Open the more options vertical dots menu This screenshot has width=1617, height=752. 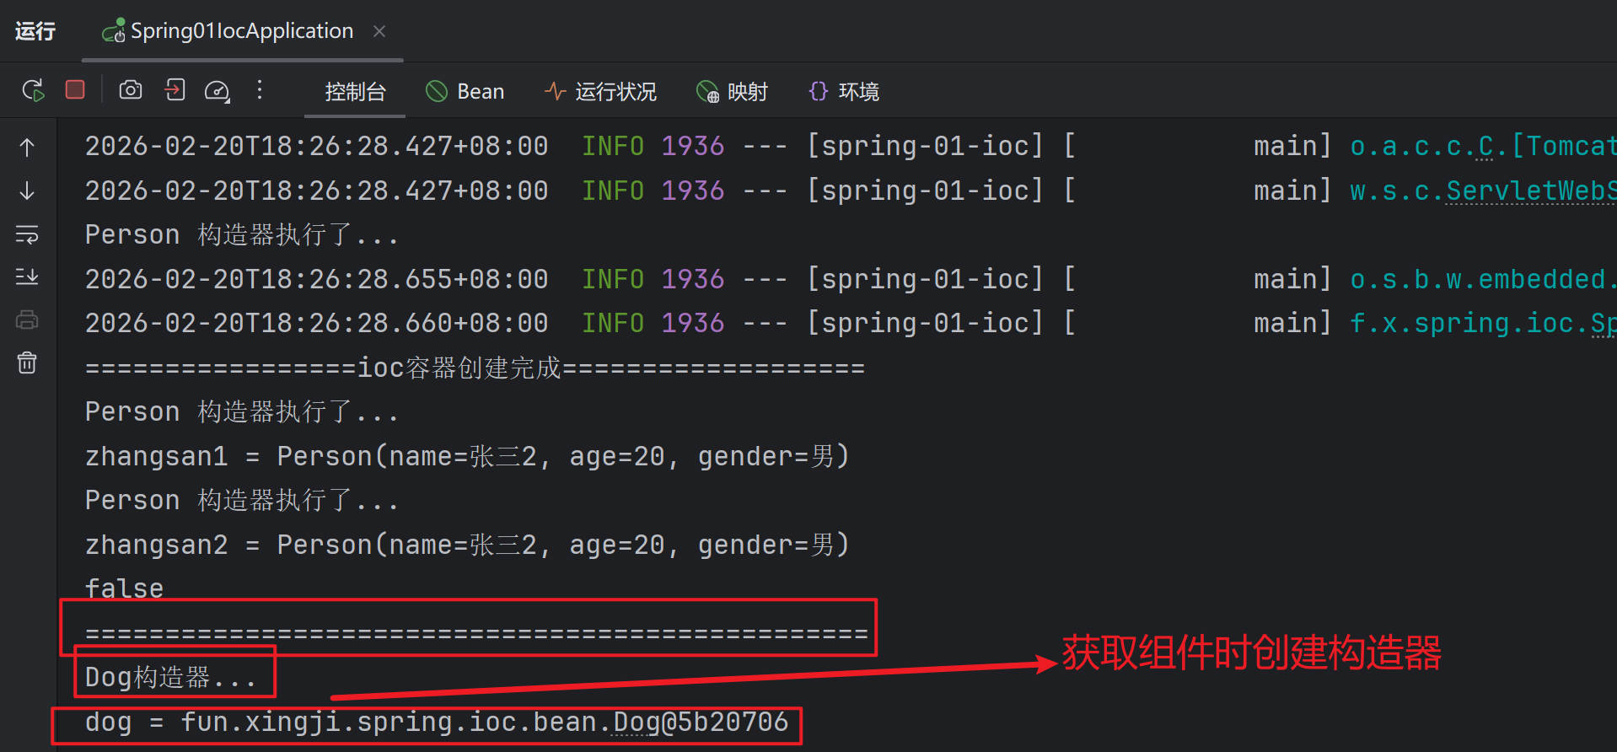[260, 90]
